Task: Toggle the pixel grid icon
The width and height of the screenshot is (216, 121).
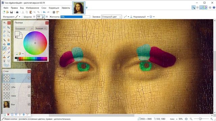Action: tap(54, 12)
